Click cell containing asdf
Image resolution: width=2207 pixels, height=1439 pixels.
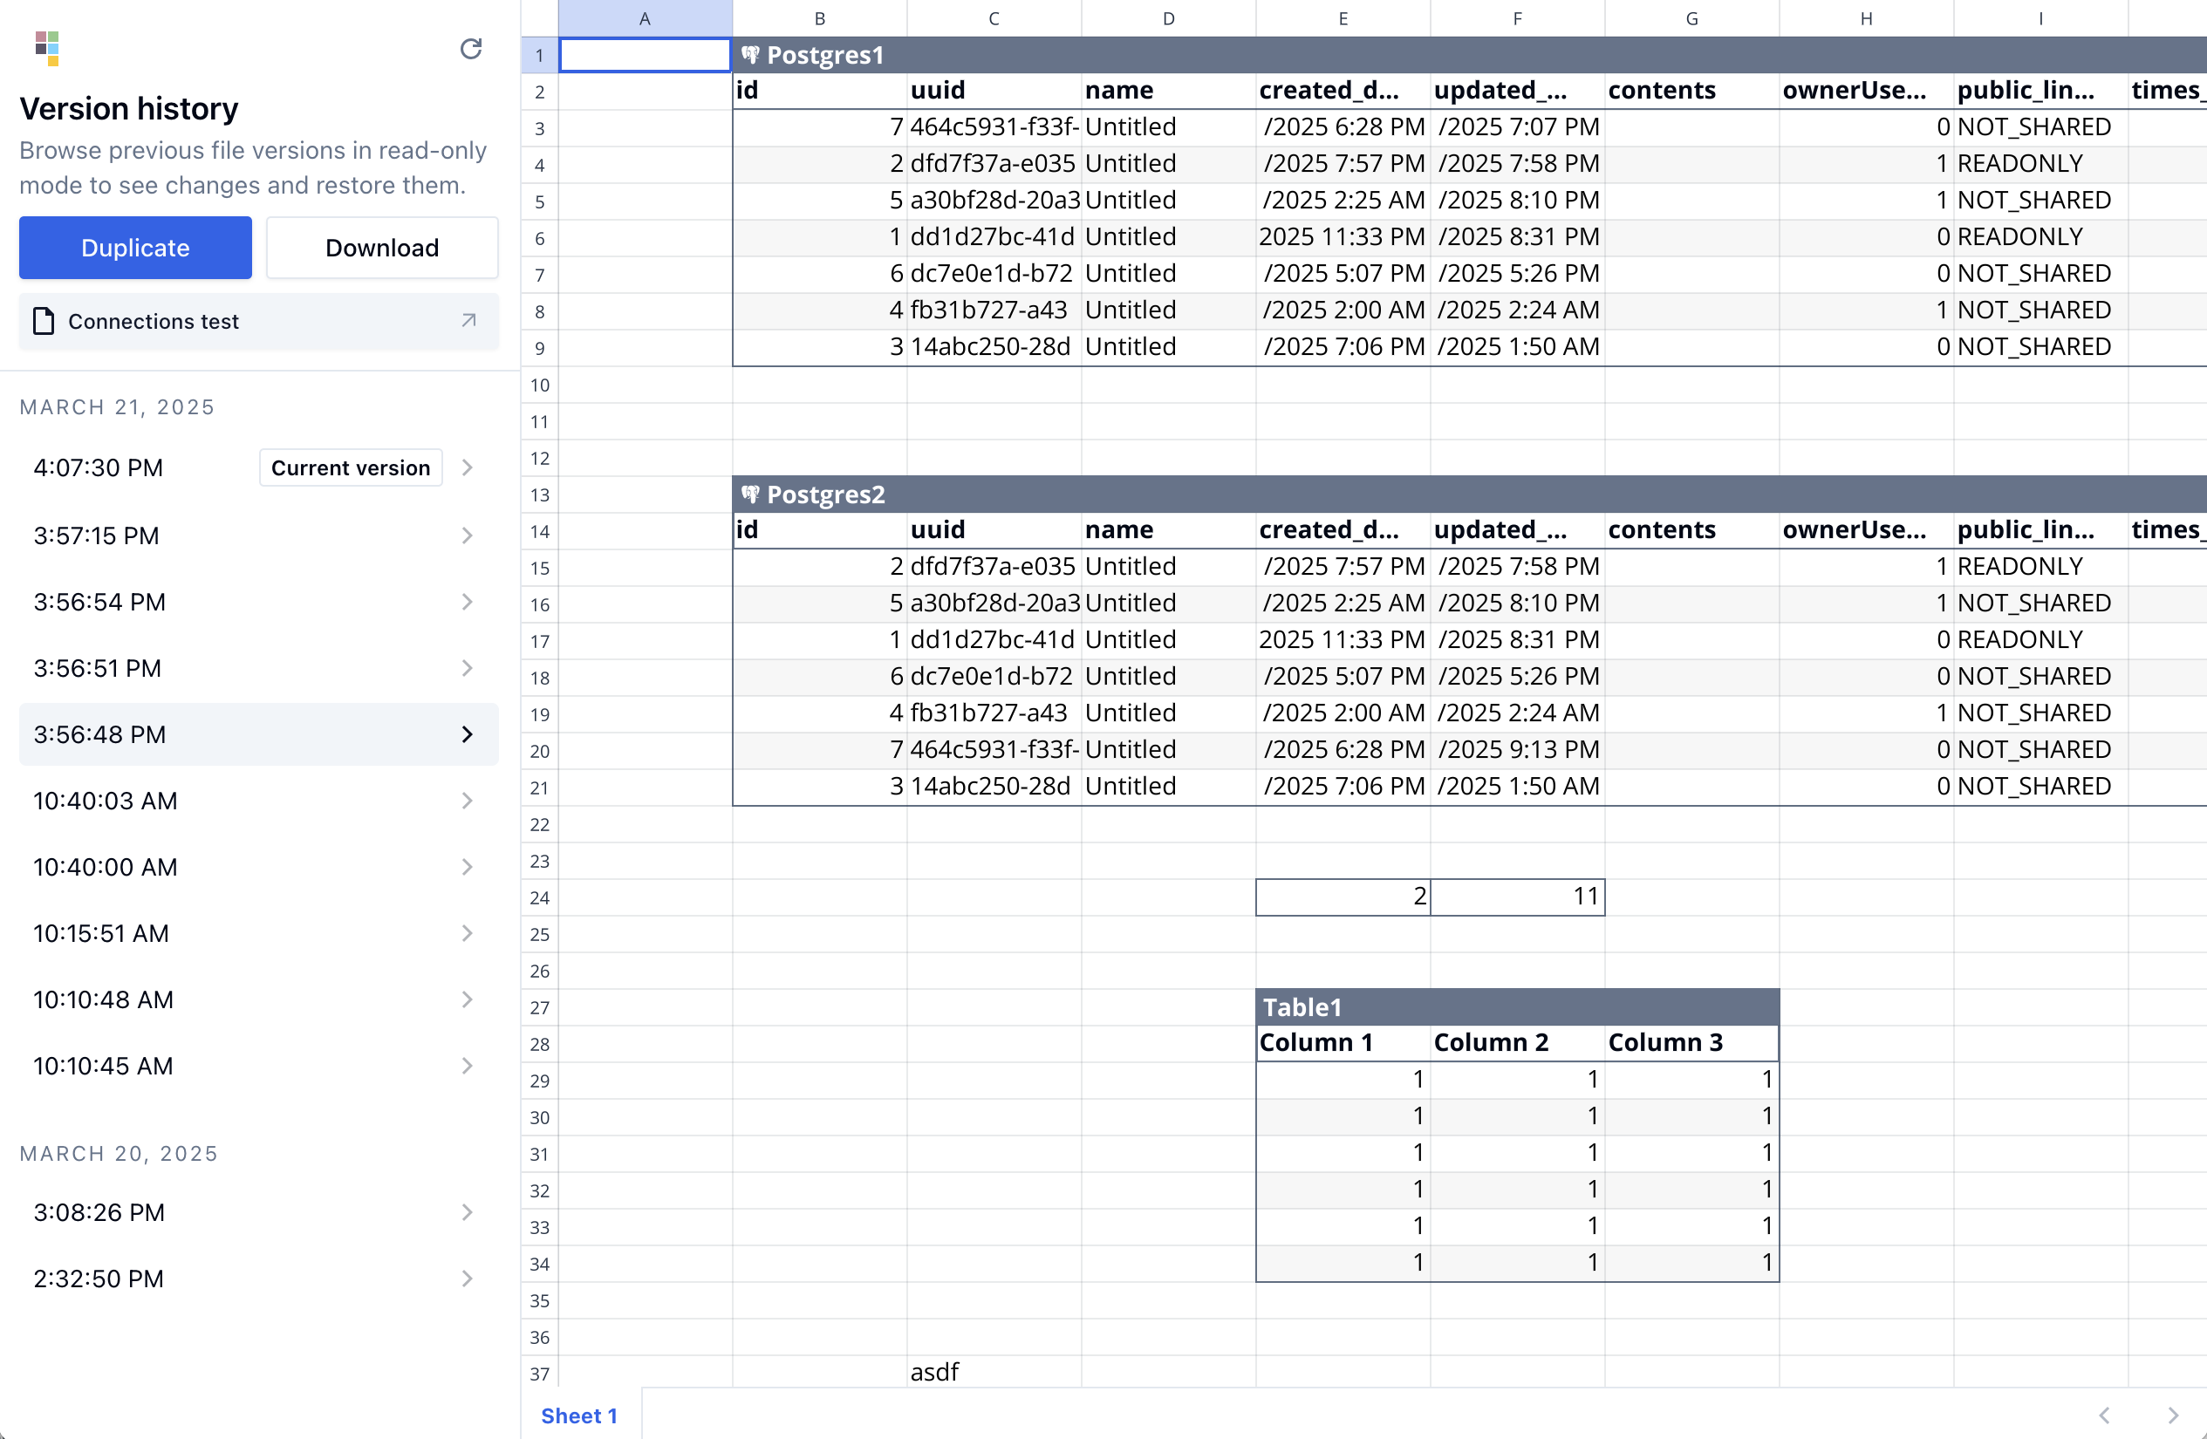click(x=992, y=1371)
